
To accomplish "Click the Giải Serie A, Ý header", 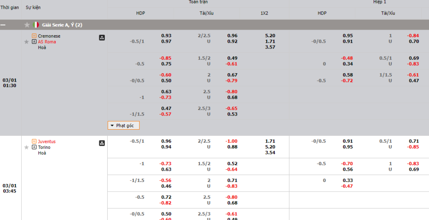I will [62, 25].
